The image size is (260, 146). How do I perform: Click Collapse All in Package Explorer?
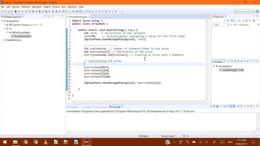pyautogui.click(x=45, y=16)
